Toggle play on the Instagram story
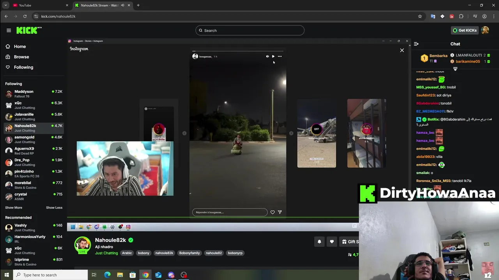The width and height of the screenshot is (499, 280). pyautogui.click(x=273, y=56)
